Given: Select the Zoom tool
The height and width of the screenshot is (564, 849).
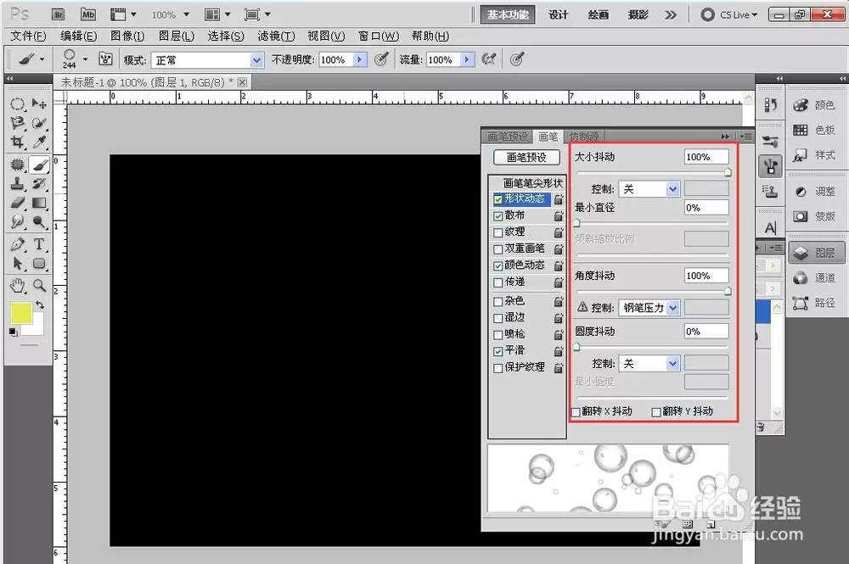Looking at the screenshot, I should 39,286.
